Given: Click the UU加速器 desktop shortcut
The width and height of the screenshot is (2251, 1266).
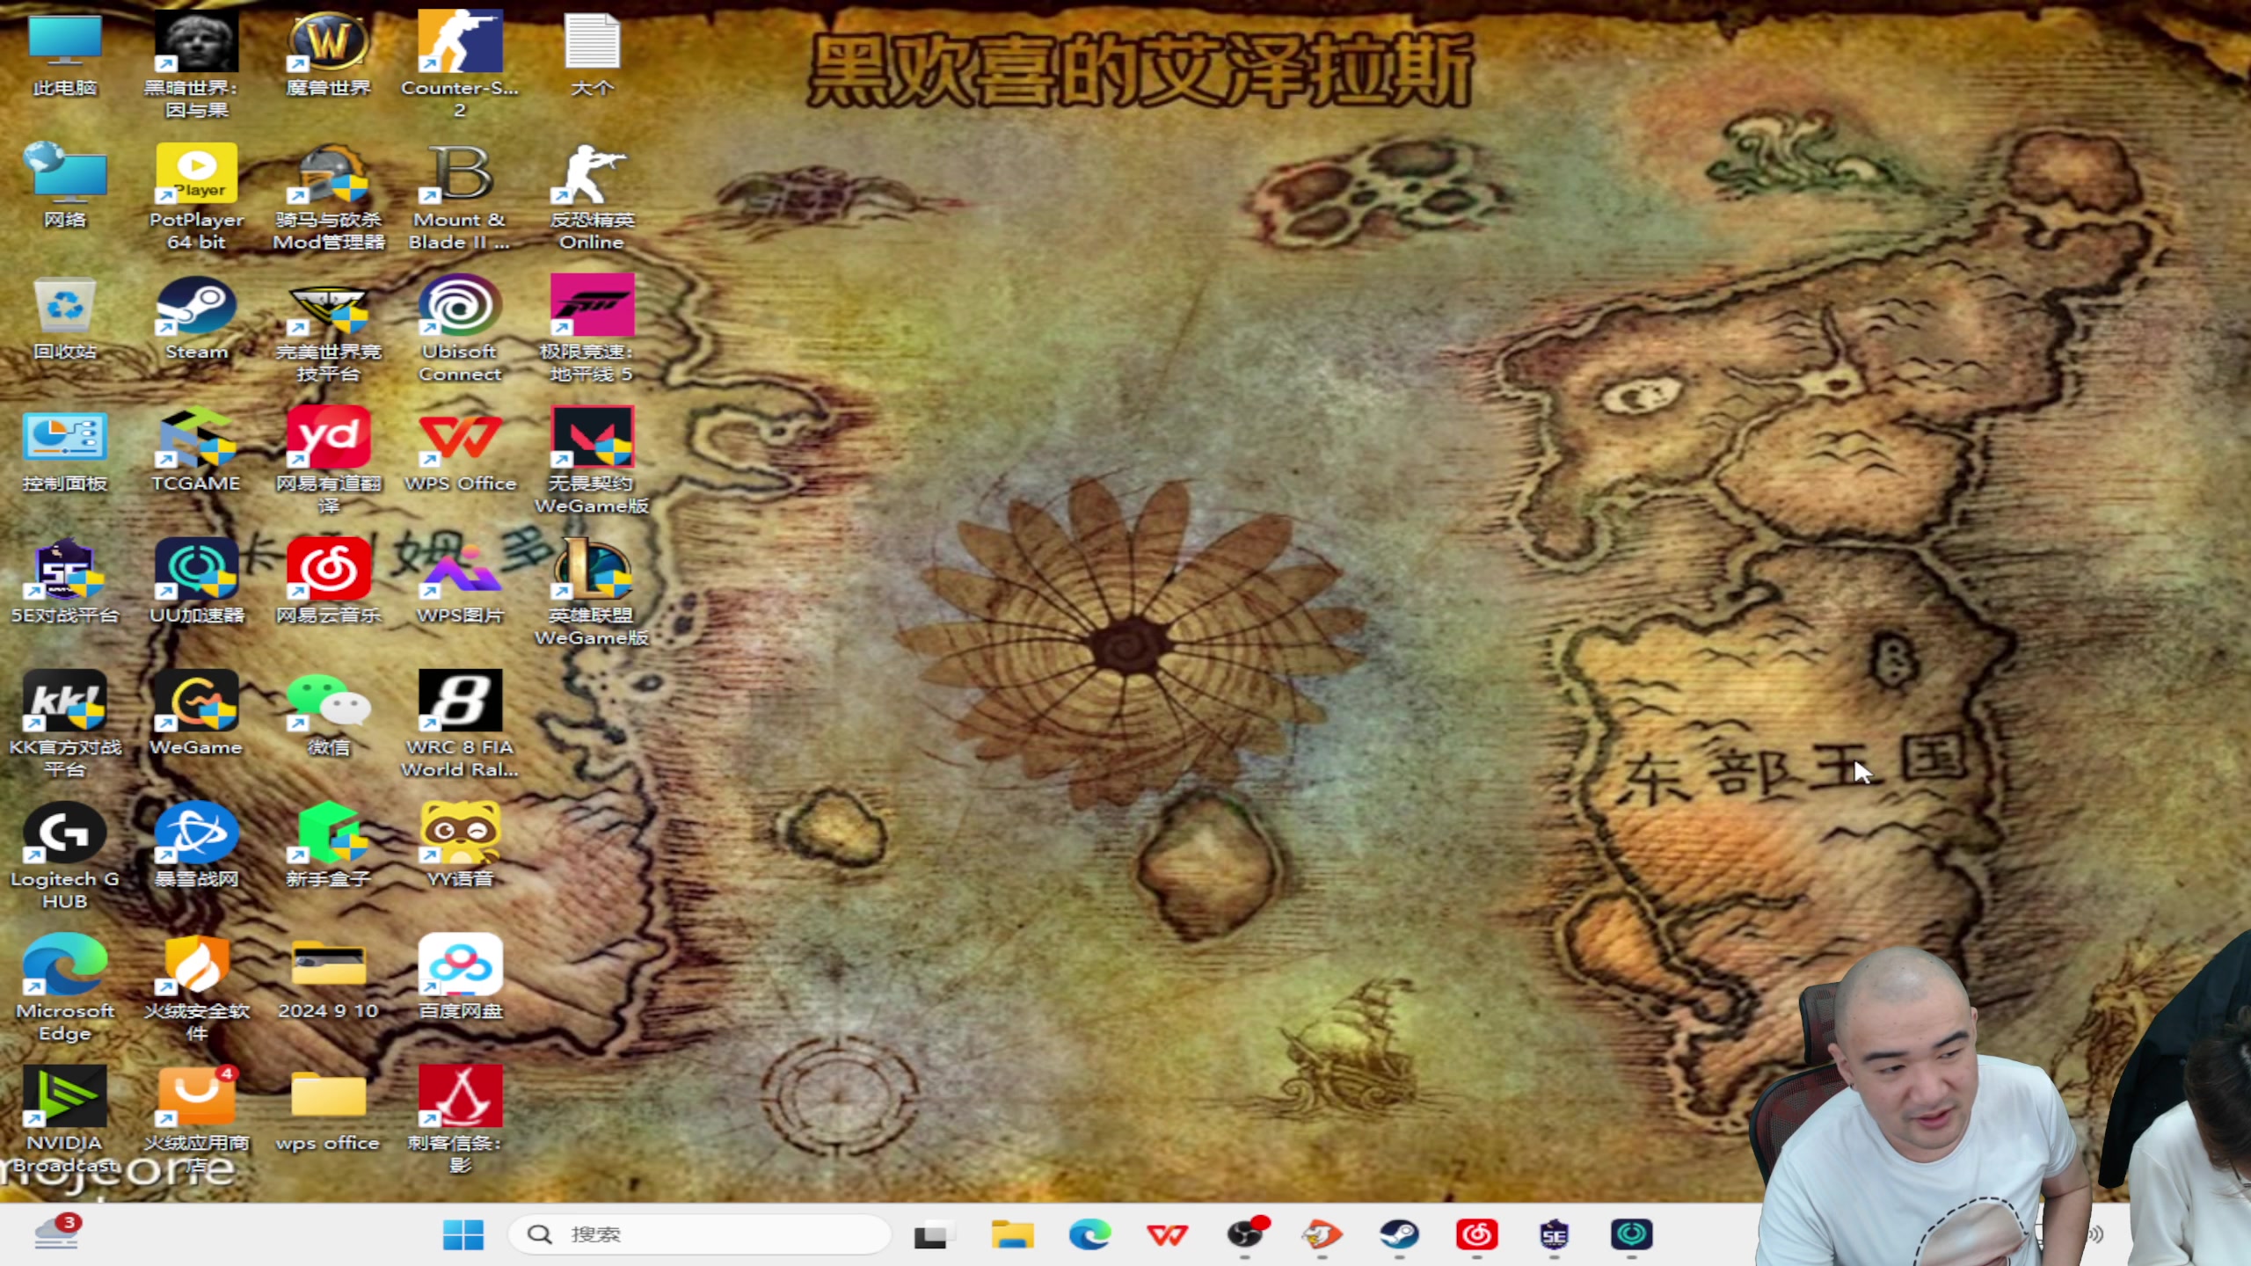Looking at the screenshot, I should [x=196, y=582].
